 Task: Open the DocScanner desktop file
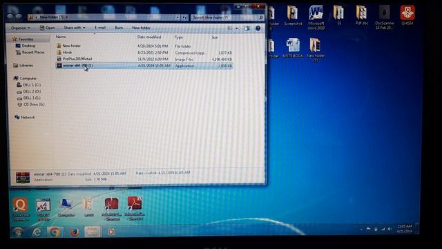pyautogui.click(x=385, y=17)
